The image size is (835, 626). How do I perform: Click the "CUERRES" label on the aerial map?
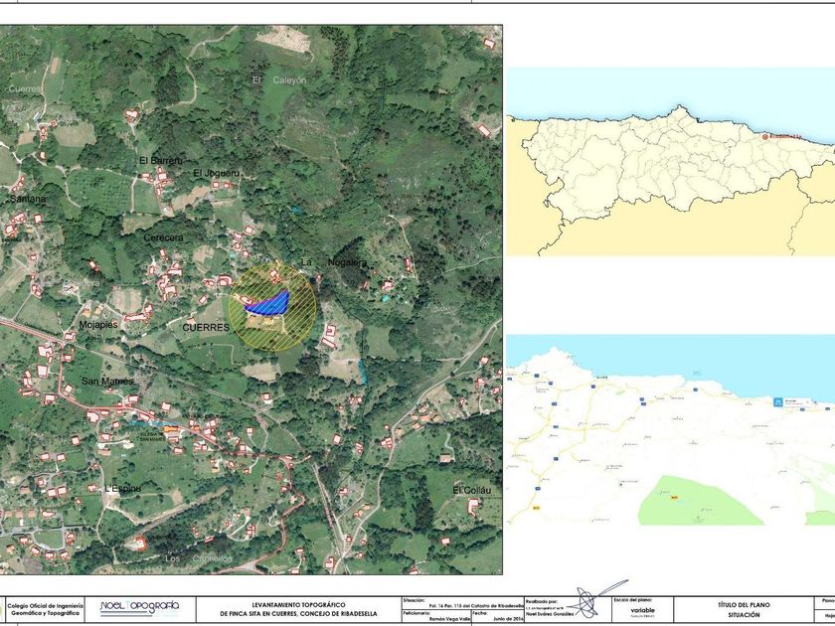[206, 327]
